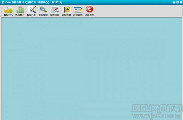Click the 查询重复 text label

coord(43,15)
